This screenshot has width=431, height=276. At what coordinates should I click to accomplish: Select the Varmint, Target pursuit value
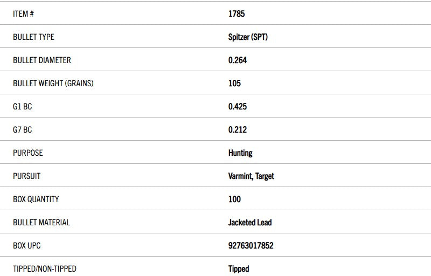[x=251, y=176]
